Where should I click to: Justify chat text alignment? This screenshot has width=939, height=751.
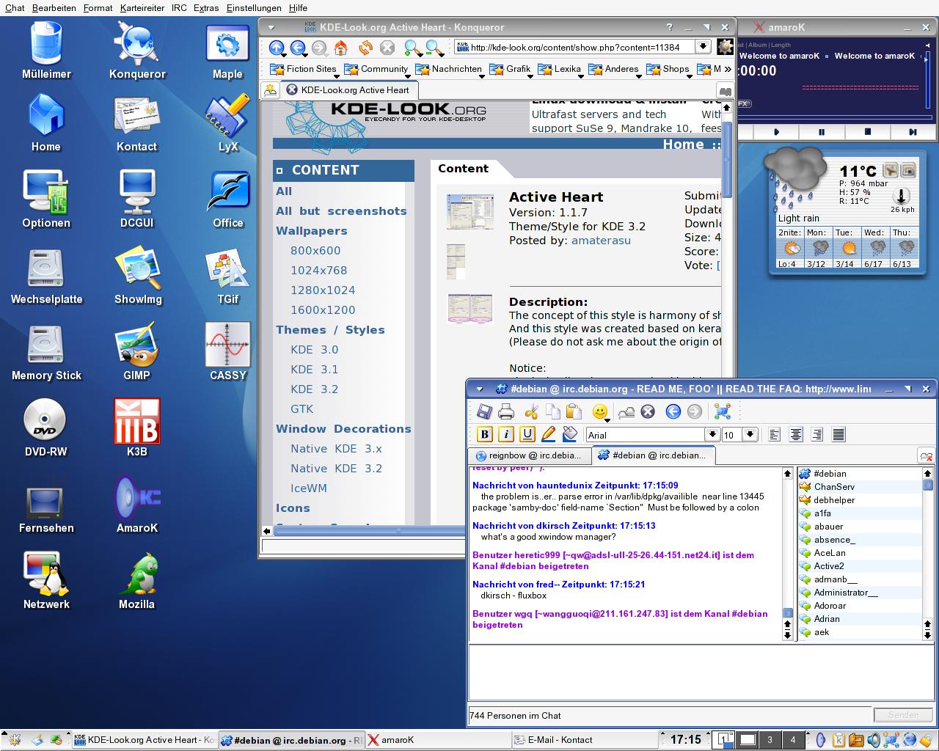[838, 434]
